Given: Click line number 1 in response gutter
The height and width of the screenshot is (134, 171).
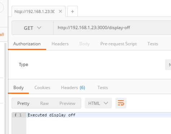Looking at the screenshot, I should [21, 115].
